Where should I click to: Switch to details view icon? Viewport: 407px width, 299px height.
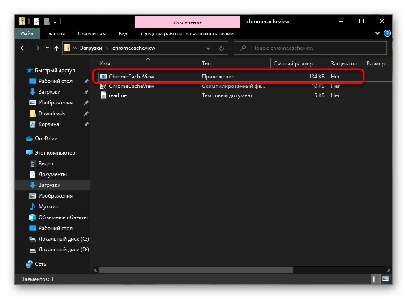(375, 279)
